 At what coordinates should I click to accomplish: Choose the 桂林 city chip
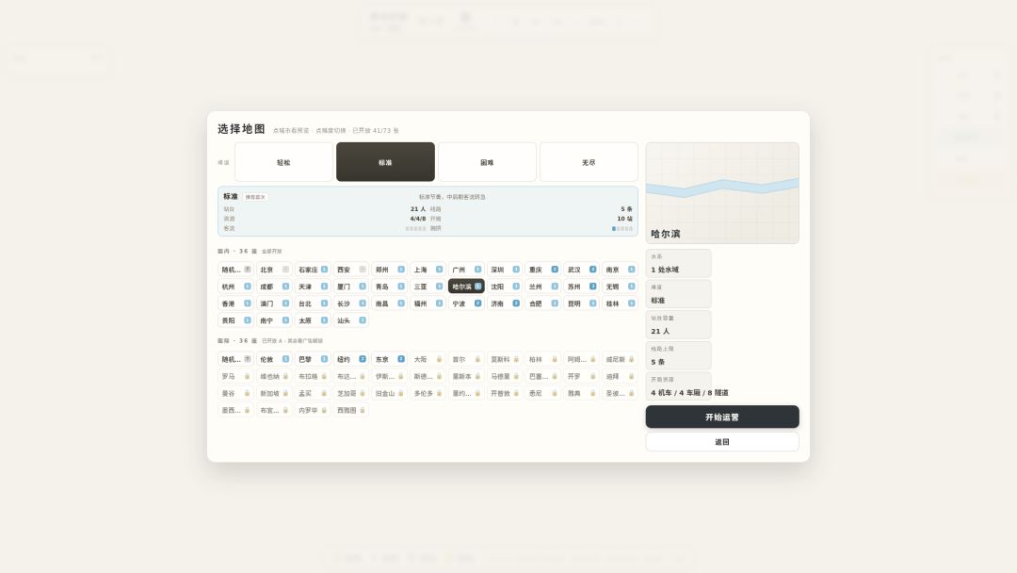point(620,303)
